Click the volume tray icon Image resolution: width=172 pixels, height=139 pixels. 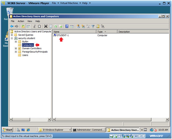point(155,130)
